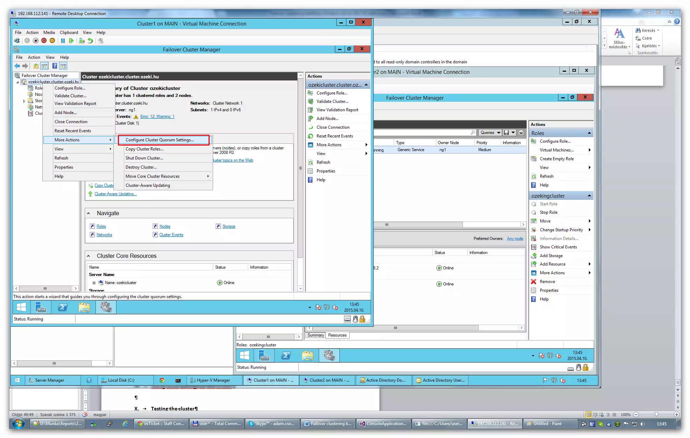Image resolution: width=690 pixels, height=438 pixels.
Task: Collapse the ozekicluster tree node
Action: 18,82
